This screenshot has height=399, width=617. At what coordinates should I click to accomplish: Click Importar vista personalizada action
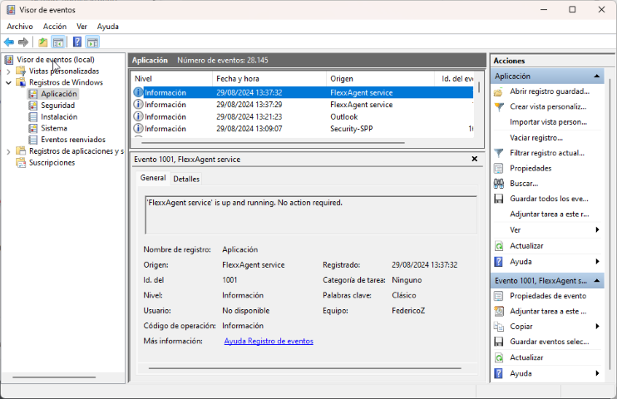[x=548, y=122]
